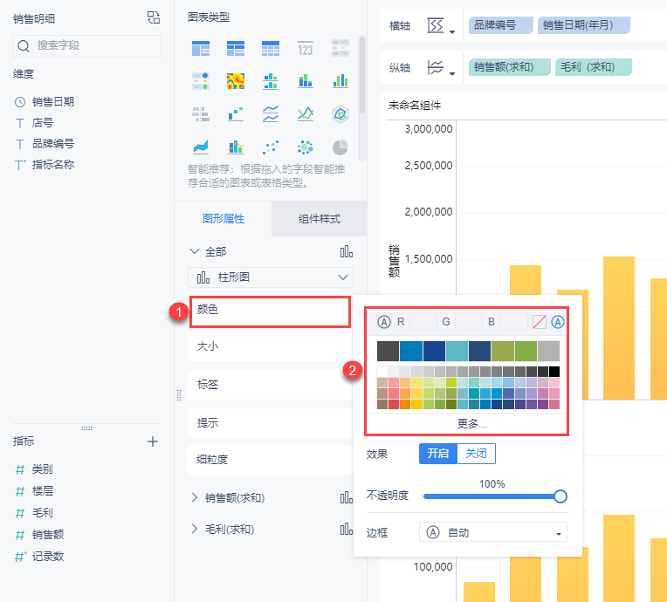Click the 销售额(求和) pill on 纵轴
Viewport: 667px width, 602px height.
tap(510, 67)
